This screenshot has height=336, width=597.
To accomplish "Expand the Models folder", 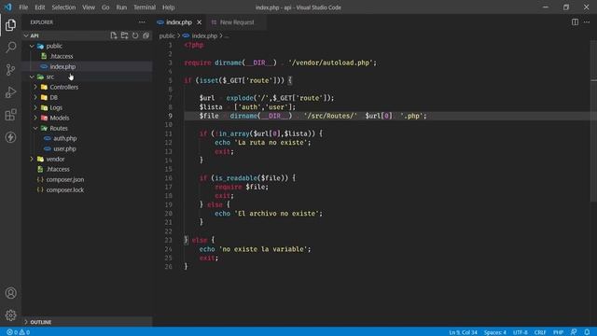I will click(x=35, y=118).
